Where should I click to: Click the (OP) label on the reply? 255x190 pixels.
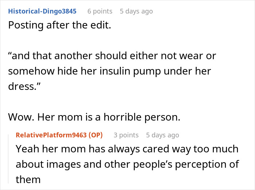(x=93, y=135)
